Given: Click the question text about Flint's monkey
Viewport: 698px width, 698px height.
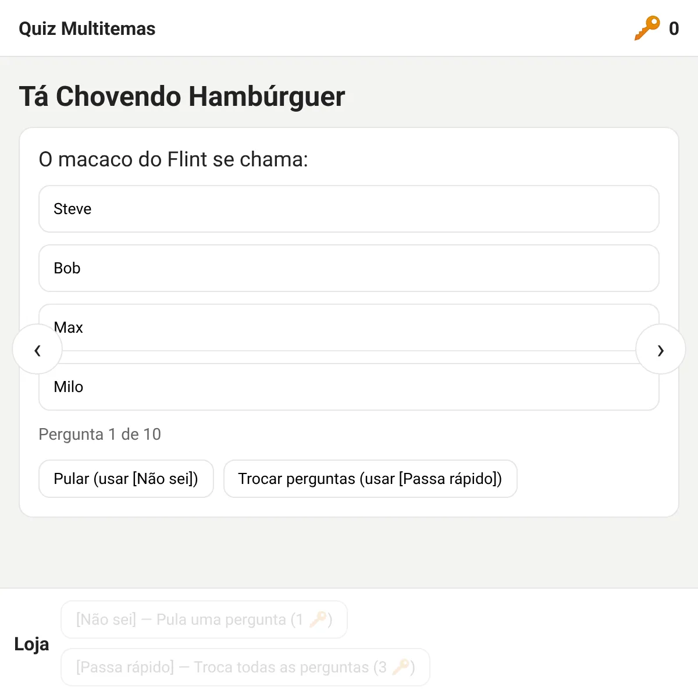Looking at the screenshot, I should pyautogui.click(x=173, y=159).
